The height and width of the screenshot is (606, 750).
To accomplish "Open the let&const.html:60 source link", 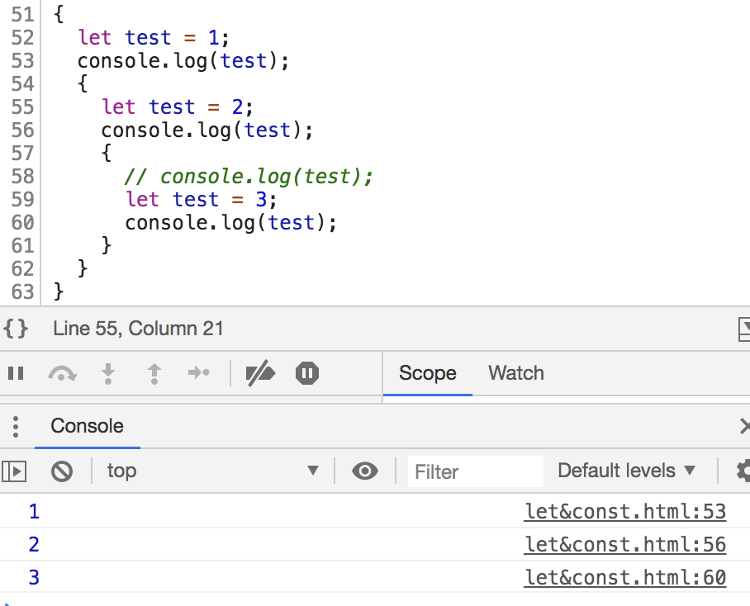I will tap(624, 578).
